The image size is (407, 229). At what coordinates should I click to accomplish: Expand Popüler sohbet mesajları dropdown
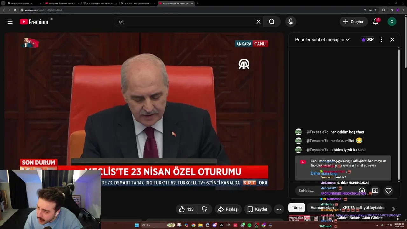(322, 40)
